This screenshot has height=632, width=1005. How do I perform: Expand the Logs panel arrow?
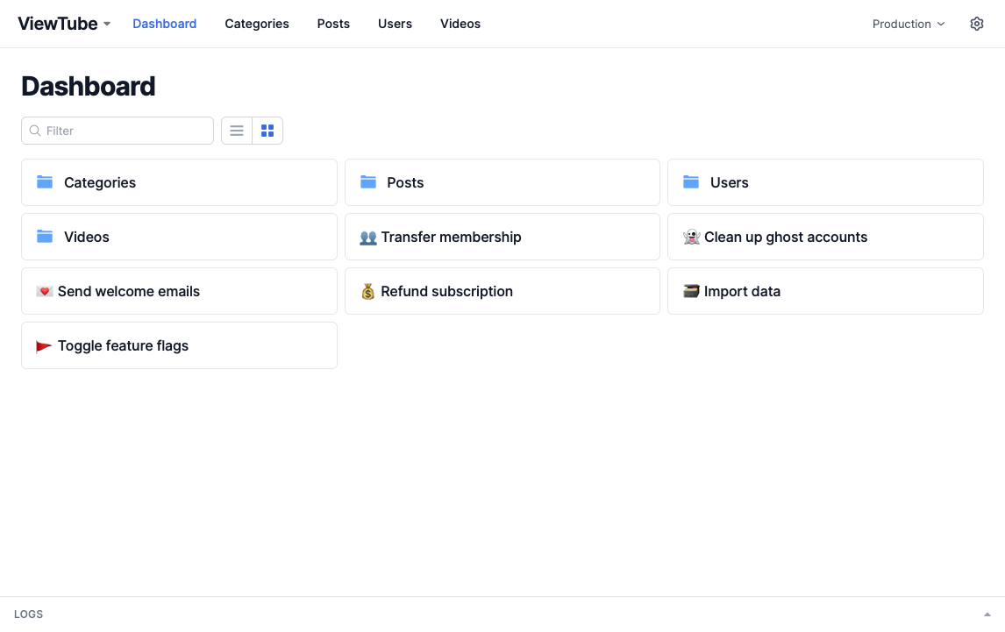[987, 614]
